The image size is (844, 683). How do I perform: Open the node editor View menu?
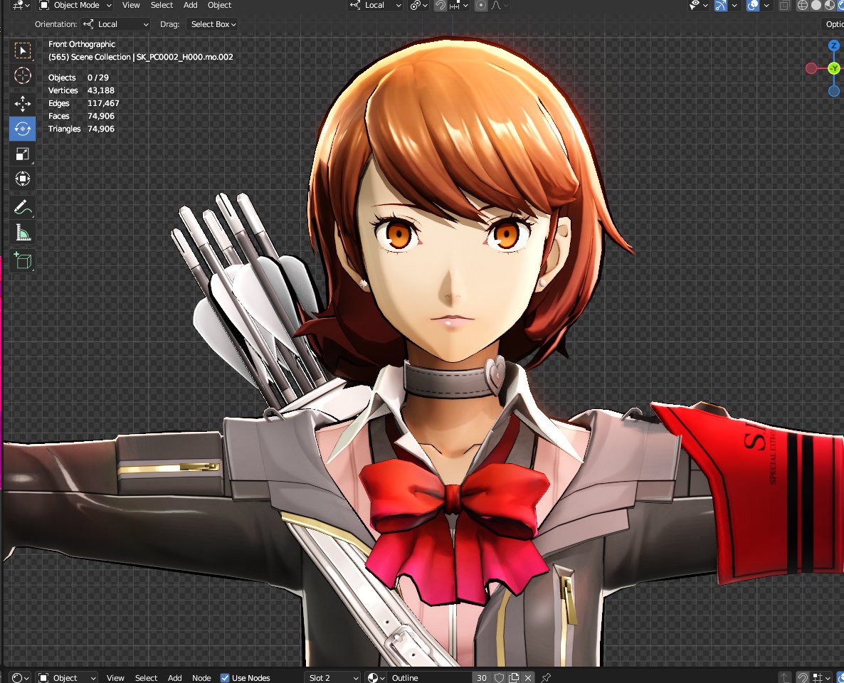point(115,677)
